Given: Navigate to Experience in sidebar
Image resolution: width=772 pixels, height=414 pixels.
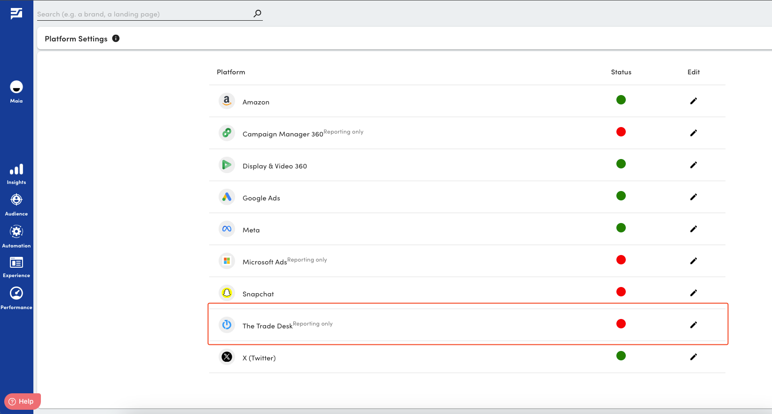Looking at the screenshot, I should click(x=16, y=267).
